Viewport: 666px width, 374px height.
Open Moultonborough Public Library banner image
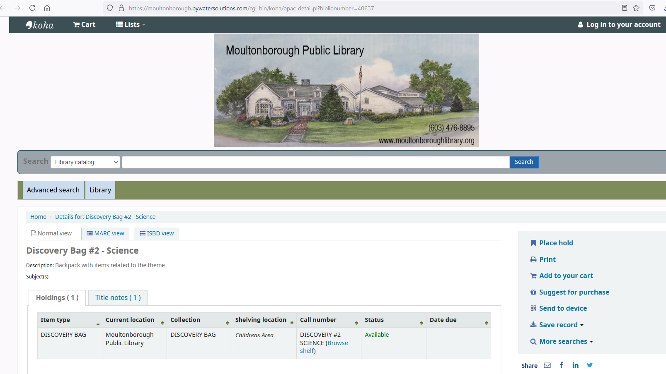(x=346, y=90)
